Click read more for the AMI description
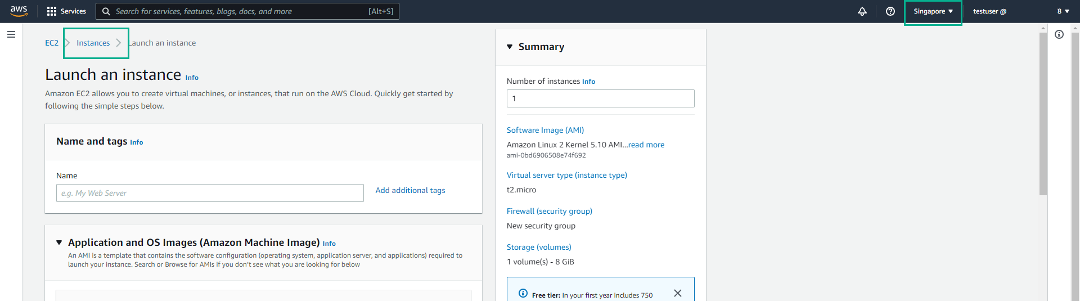 tap(646, 145)
